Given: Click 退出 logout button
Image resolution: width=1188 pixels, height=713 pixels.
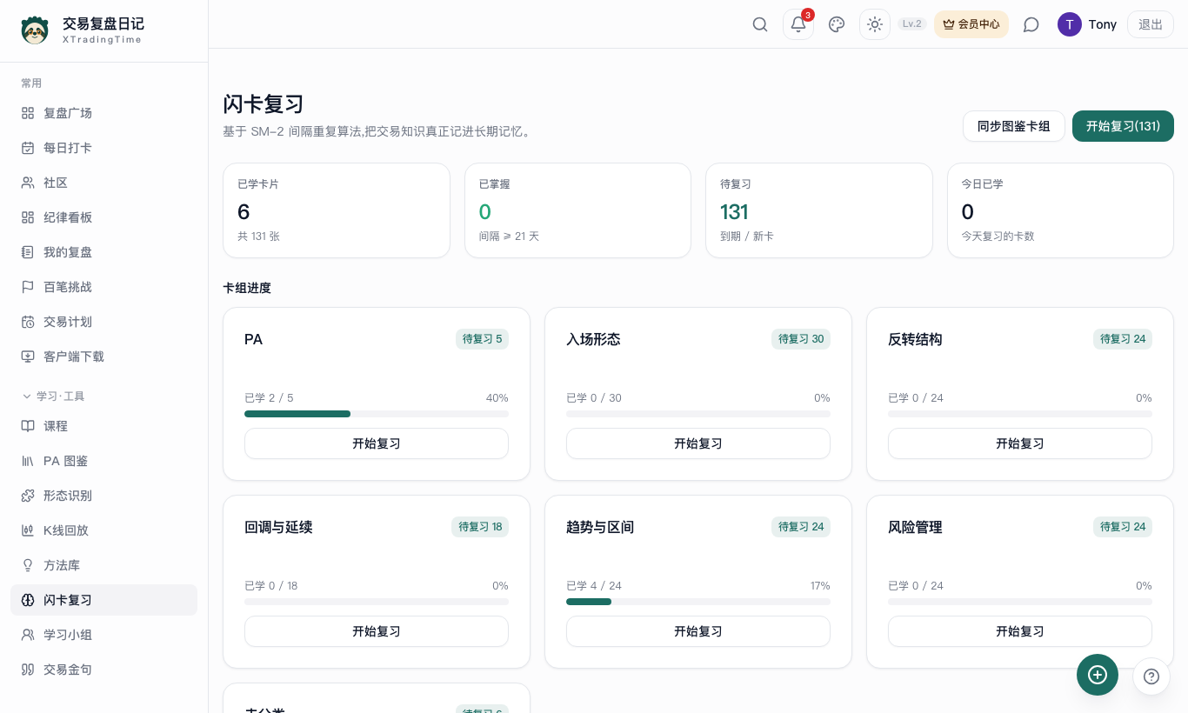Looking at the screenshot, I should click(x=1151, y=24).
